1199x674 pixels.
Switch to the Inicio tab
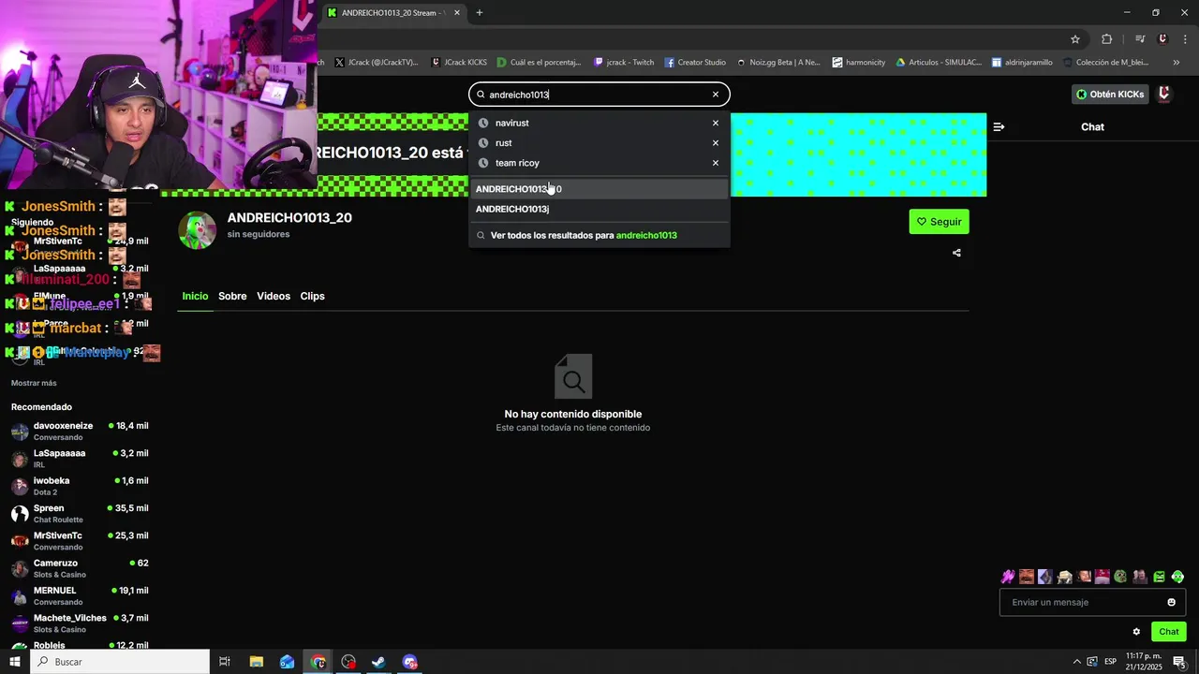195,296
